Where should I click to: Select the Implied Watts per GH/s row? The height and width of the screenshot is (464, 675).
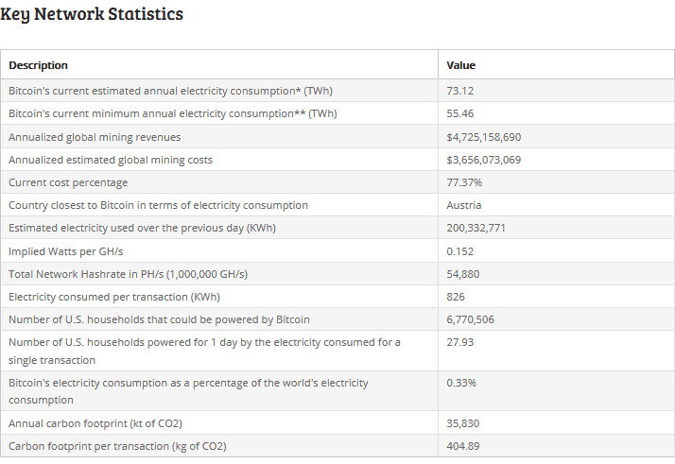[x=337, y=251]
